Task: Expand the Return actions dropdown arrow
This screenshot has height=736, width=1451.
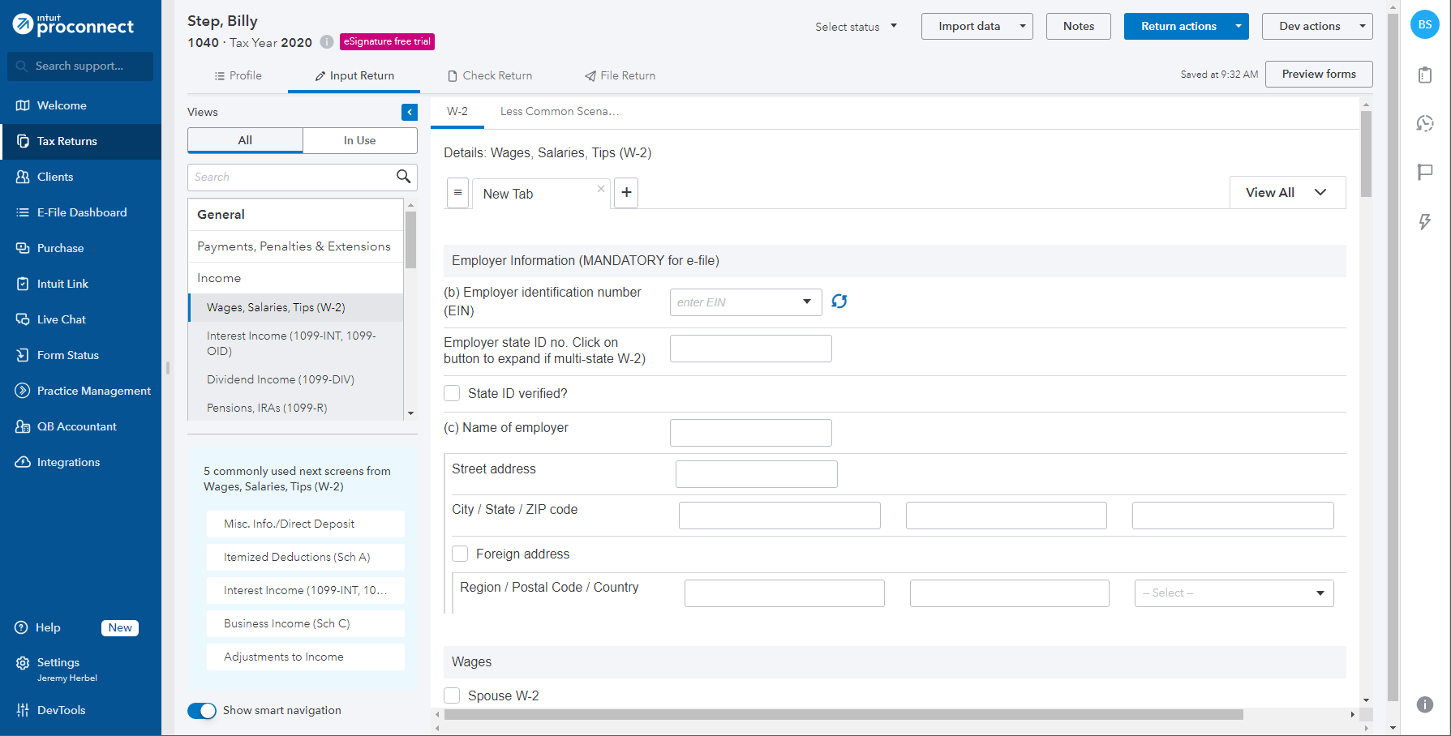Action: pos(1239,26)
